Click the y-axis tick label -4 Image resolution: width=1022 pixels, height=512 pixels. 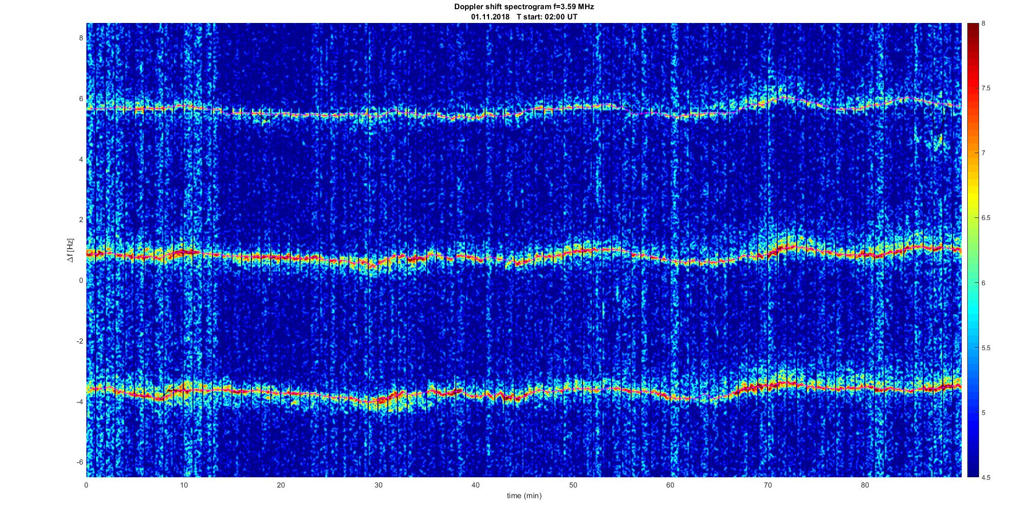pyautogui.click(x=79, y=402)
